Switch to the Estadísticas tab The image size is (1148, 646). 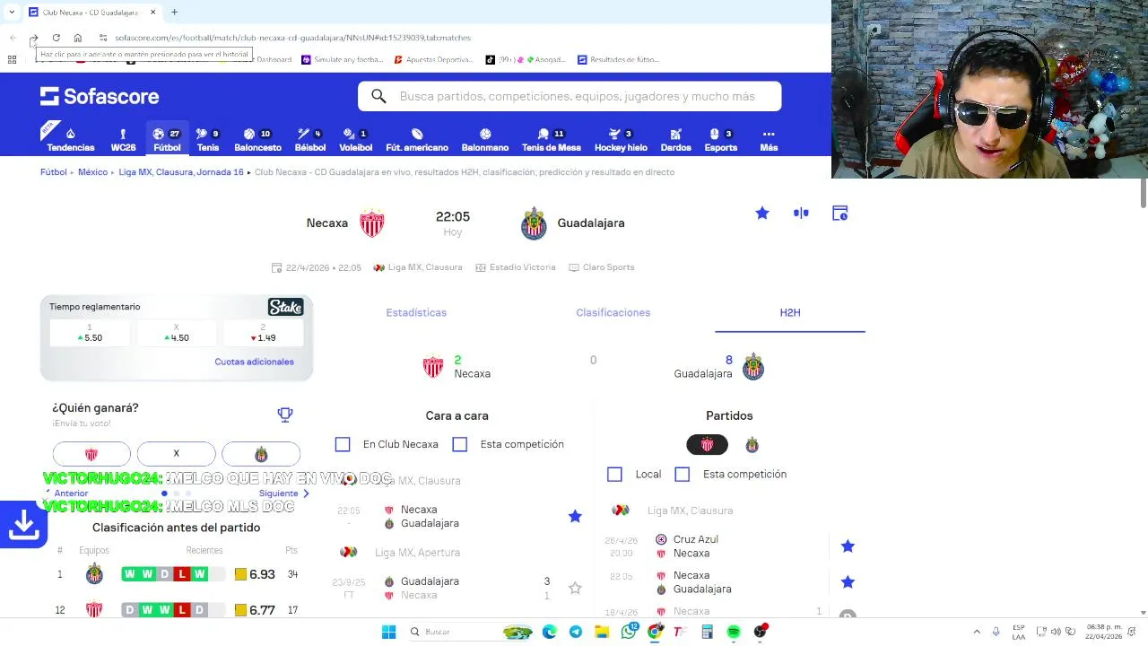click(x=416, y=312)
